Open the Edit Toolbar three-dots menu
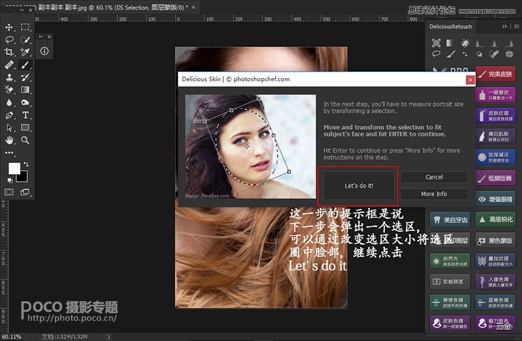522x341 pixels. 9,153
